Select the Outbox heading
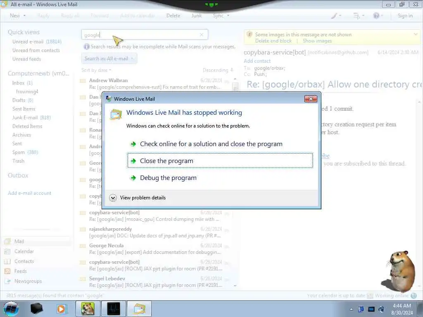Viewport: 423px width, 317px height. [18, 175]
